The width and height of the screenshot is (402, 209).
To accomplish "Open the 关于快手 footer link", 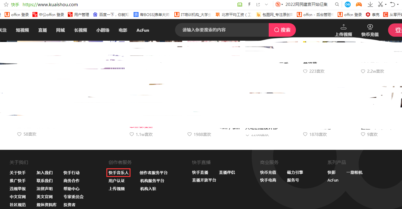I will (18, 173).
